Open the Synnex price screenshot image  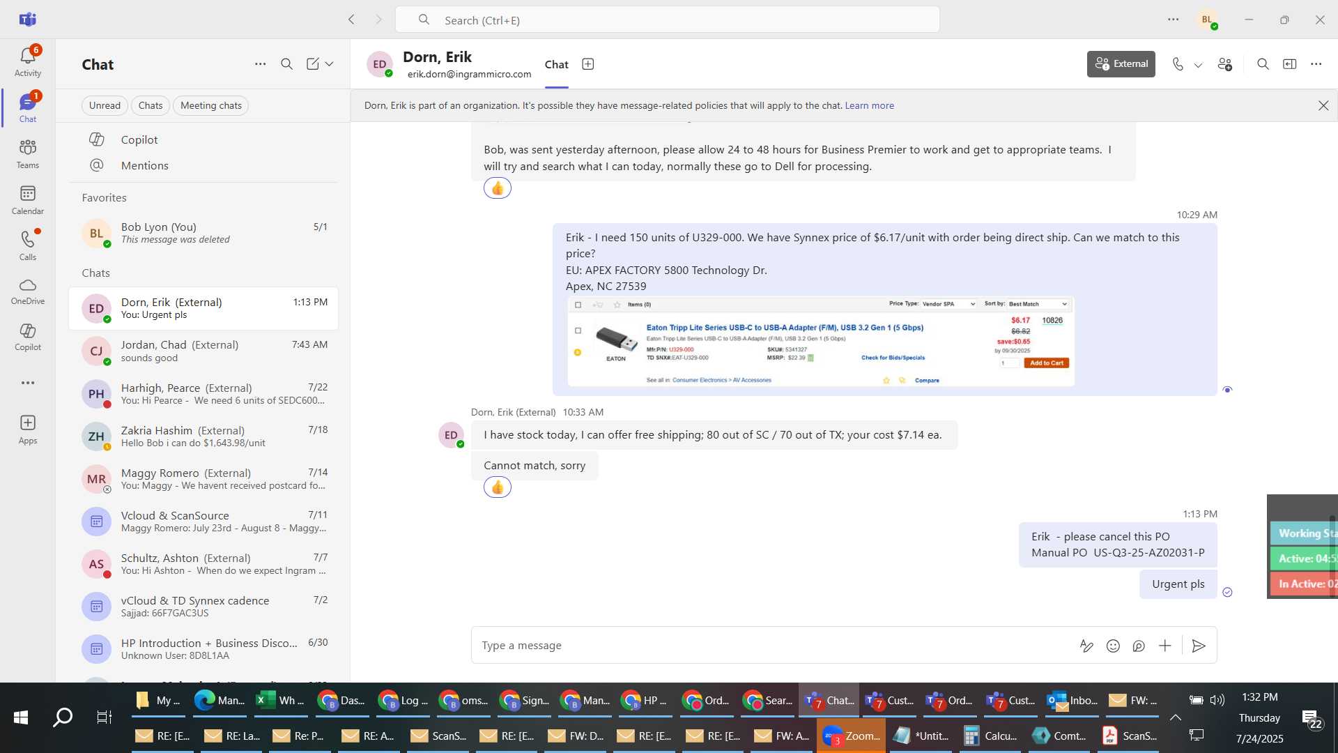click(x=821, y=342)
